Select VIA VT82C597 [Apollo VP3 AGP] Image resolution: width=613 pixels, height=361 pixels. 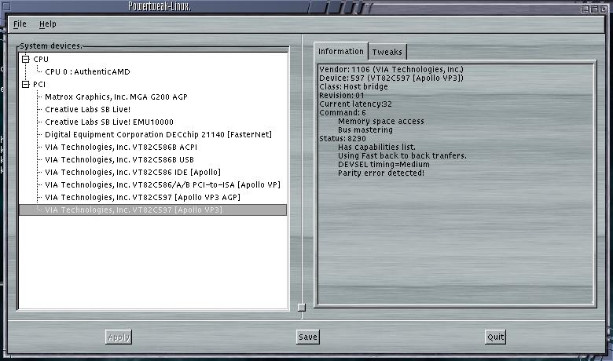(142, 197)
